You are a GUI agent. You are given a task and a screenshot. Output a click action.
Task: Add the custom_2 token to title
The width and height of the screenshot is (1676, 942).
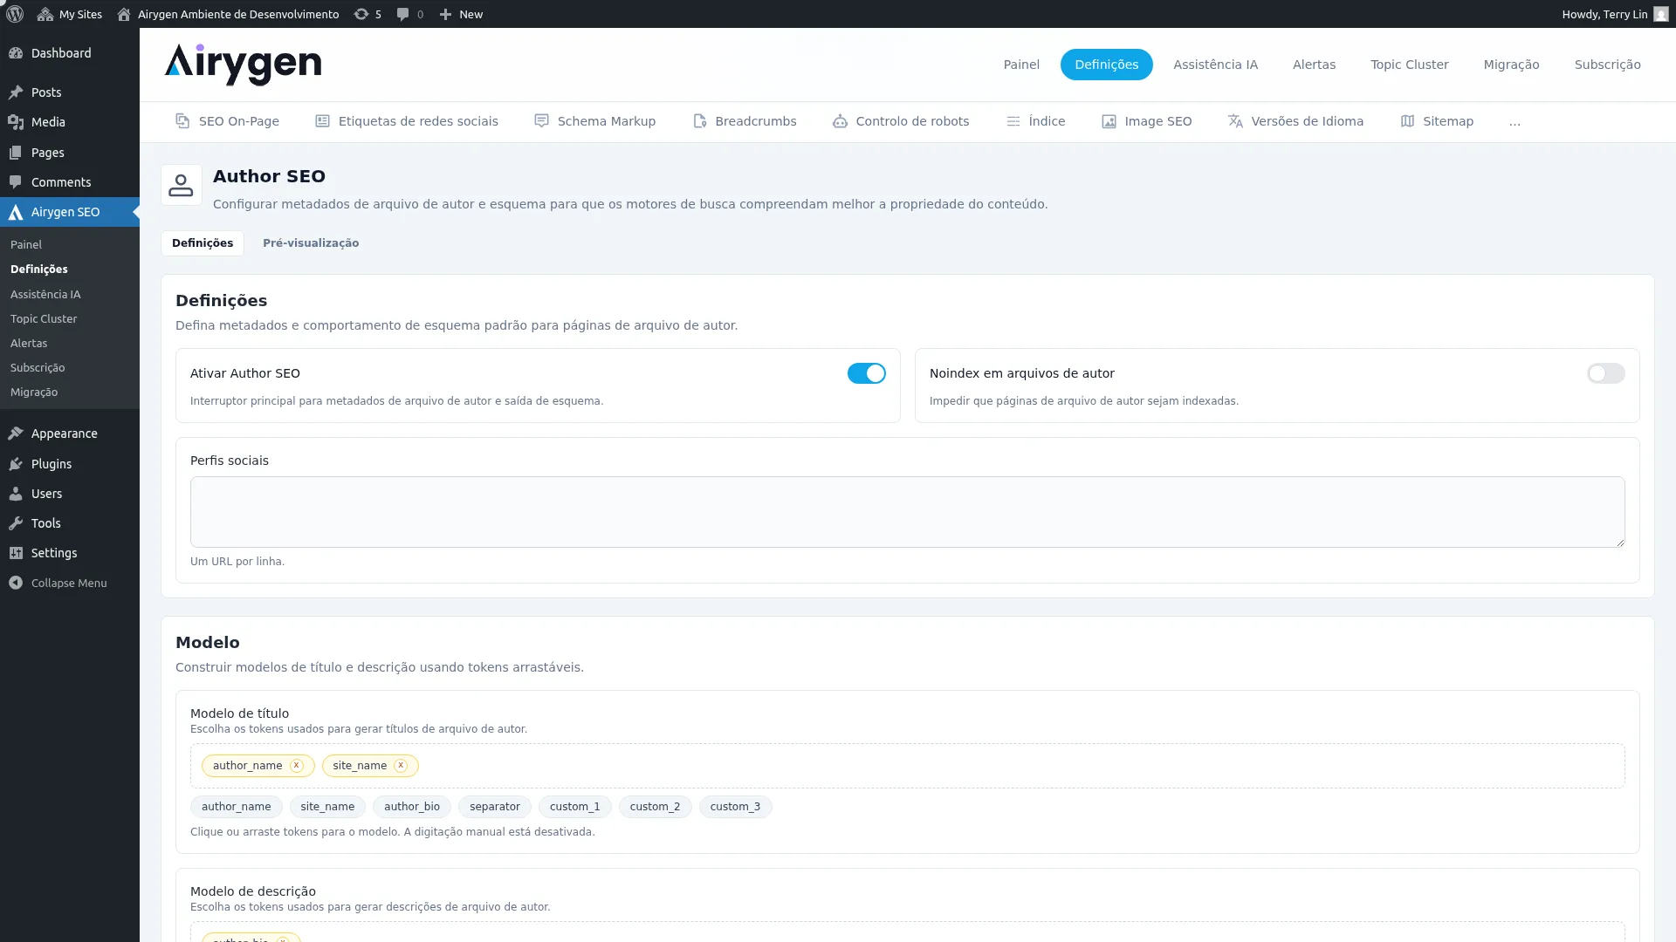[655, 807]
